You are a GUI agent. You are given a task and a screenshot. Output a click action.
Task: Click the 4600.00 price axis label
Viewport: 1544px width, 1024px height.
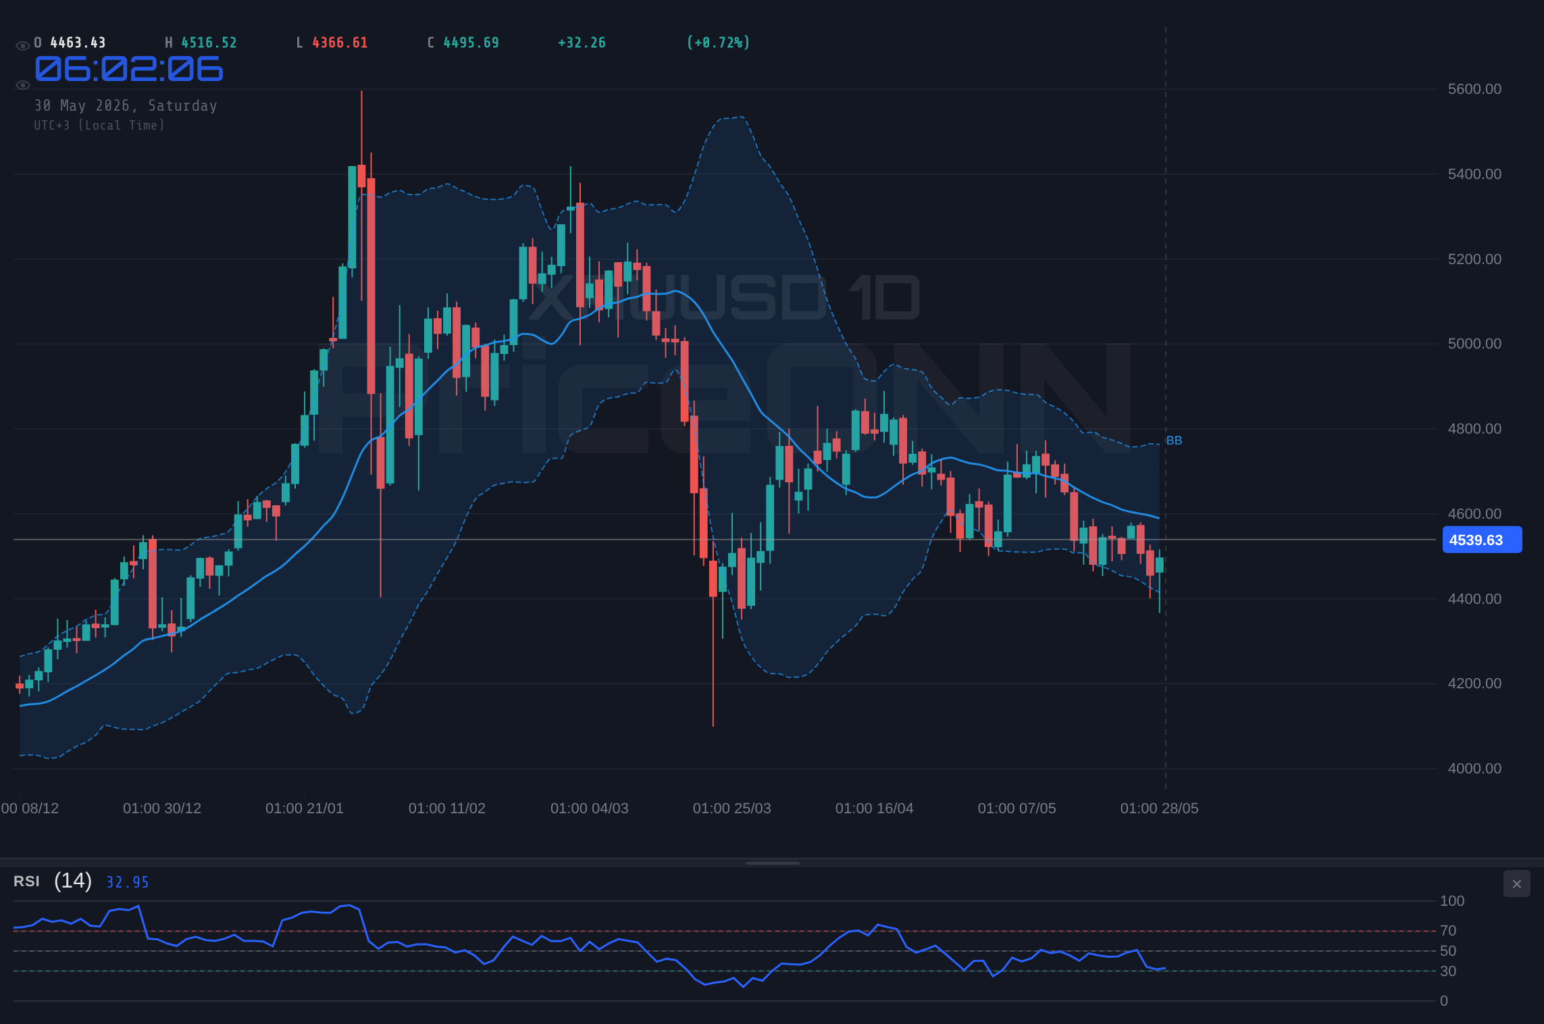[x=1474, y=514]
